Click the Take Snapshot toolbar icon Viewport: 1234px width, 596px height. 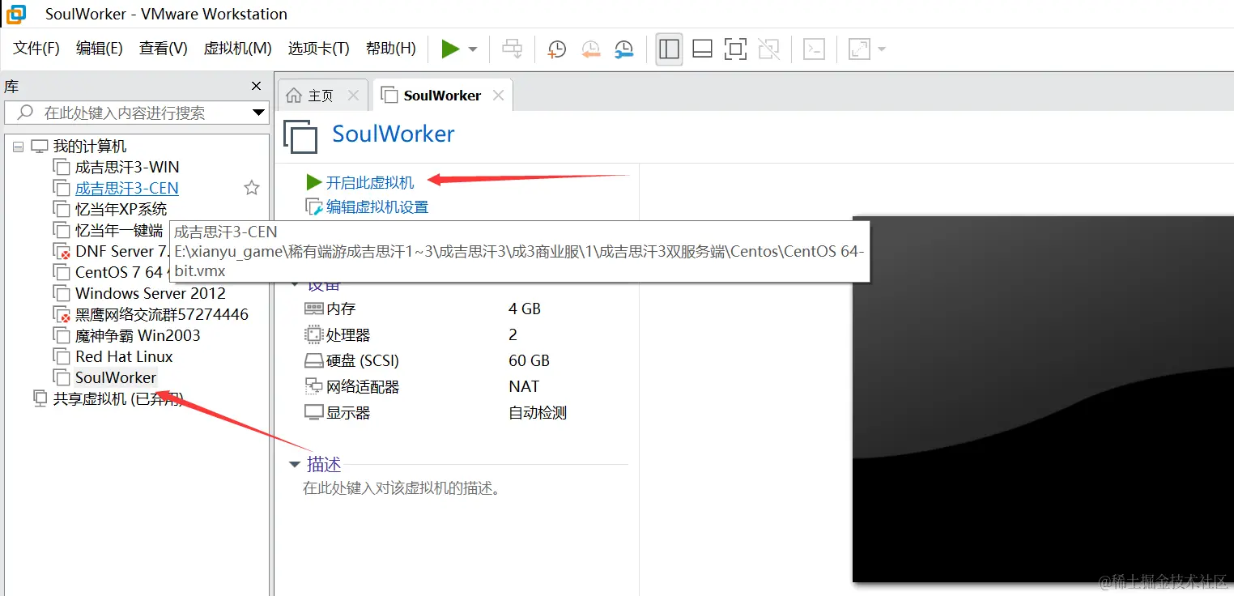(x=557, y=49)
